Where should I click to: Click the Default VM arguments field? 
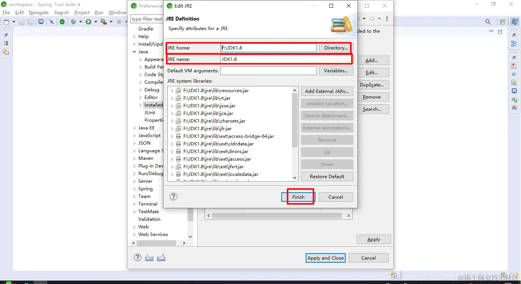268,71
